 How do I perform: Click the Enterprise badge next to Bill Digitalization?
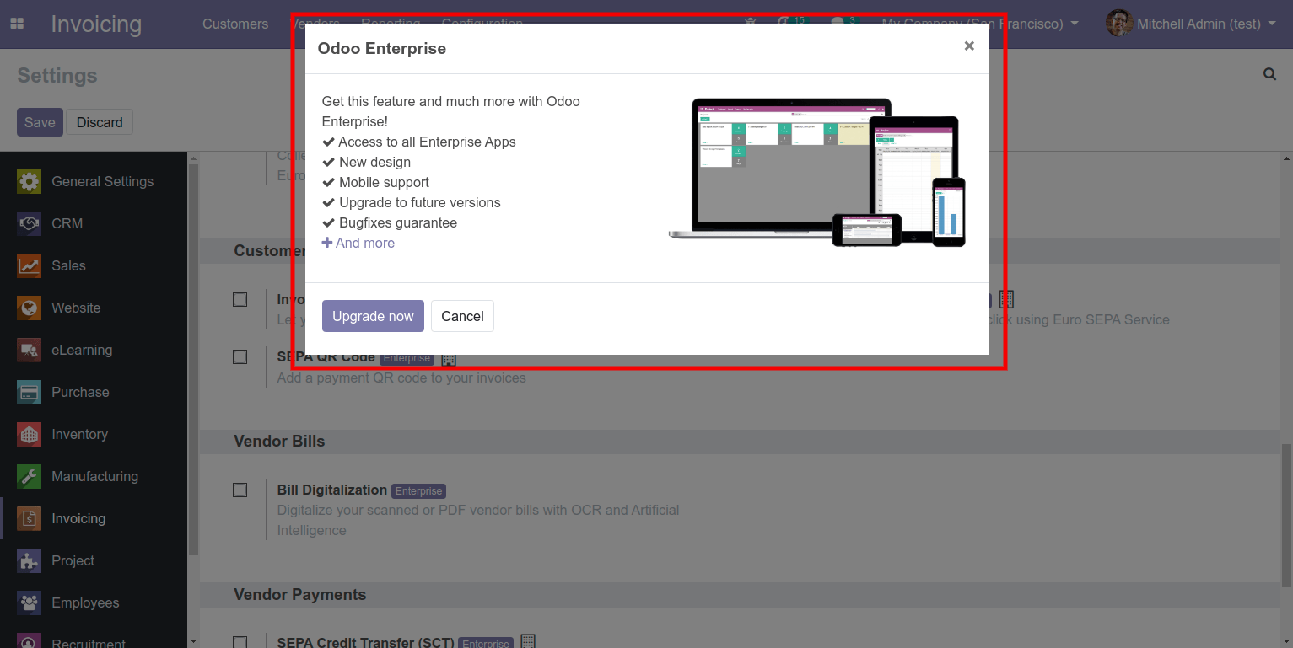pyautogui.click(x=418, y=491)
